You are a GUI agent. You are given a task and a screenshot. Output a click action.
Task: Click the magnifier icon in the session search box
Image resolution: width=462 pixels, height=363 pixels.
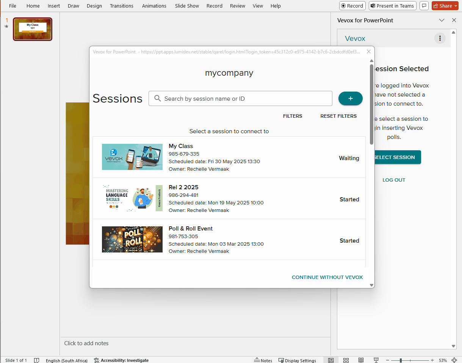[158, 98]
